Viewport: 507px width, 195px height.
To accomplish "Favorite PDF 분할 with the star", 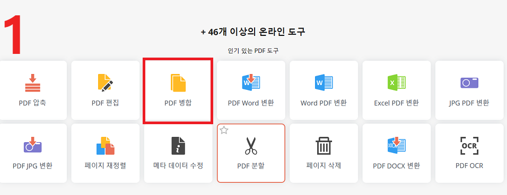I will pyautogui.click(x=224, y=130).
